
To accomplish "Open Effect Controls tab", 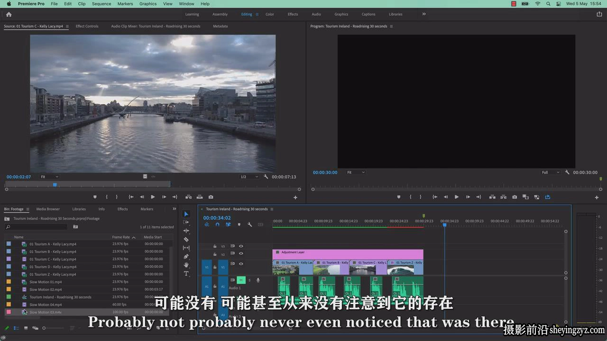I will coord(87,27).
